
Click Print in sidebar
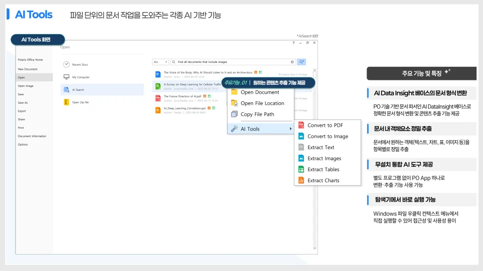point(20,128)
